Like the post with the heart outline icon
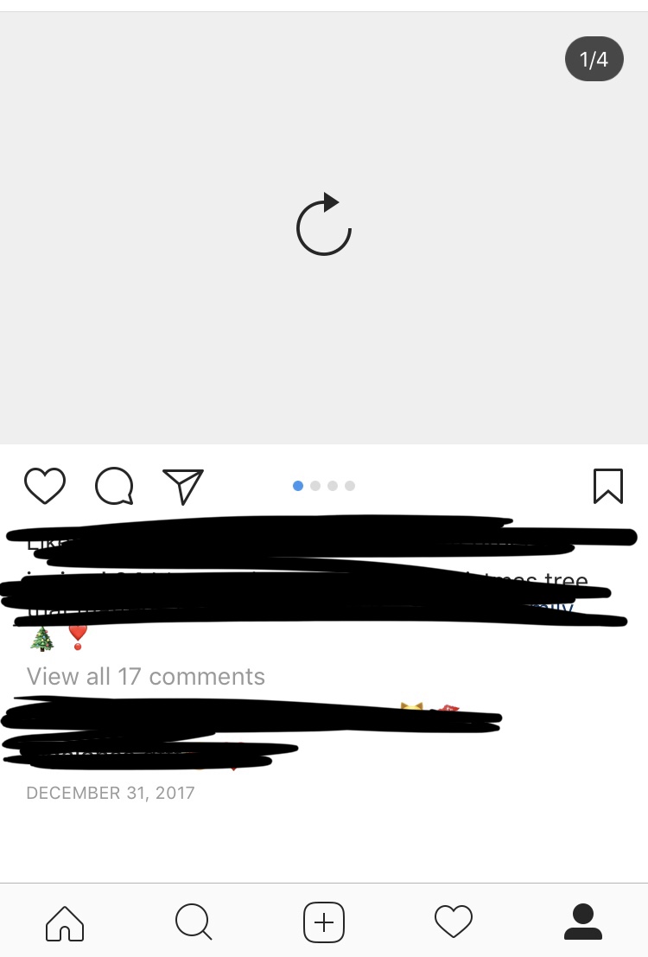This screenshot has width=648, height=957. [x=45, y=486]
